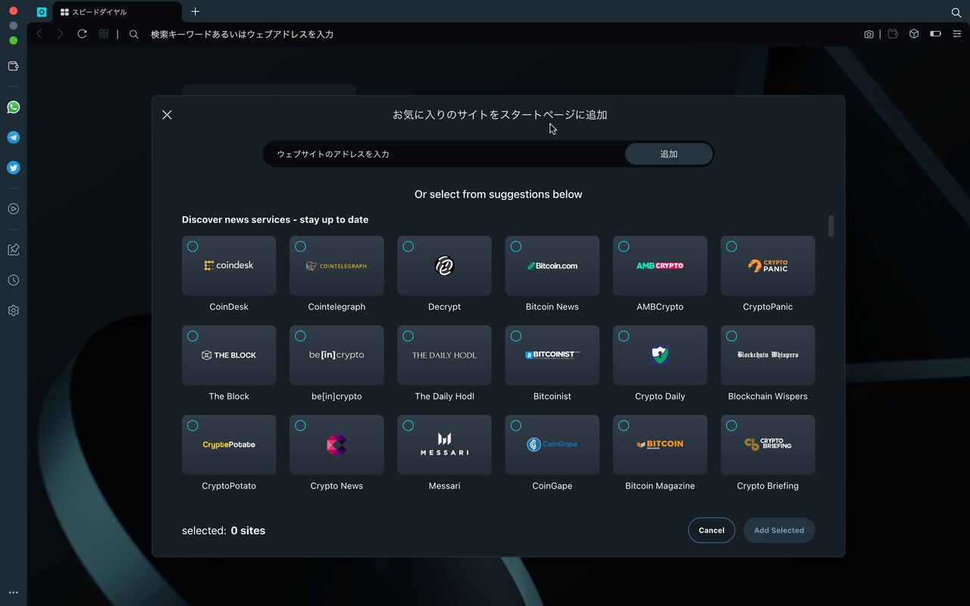970x606 pixels.
Task: Open the Twitter sidebar icon
Action: (14, 168)
